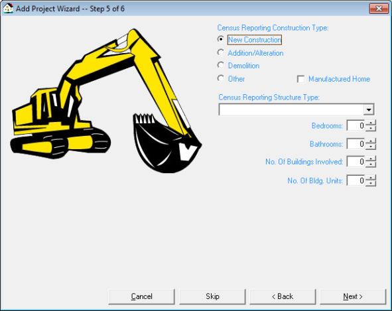Decrease the Bedrooms count with down arrow
The width and height of the screenshot is (392, 311).
click(x=371, y=128)
